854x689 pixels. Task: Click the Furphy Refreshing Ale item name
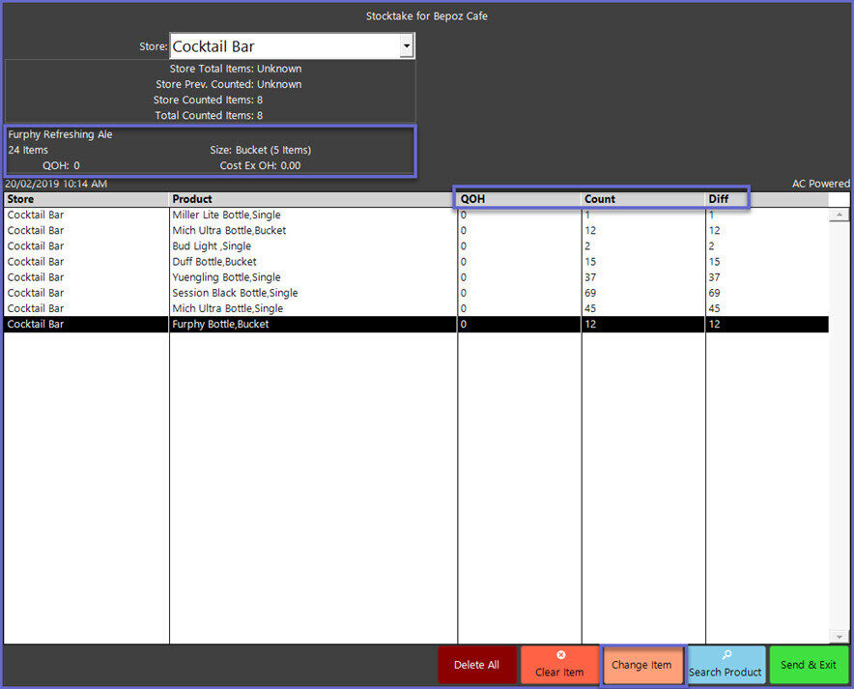click(60, 134)
